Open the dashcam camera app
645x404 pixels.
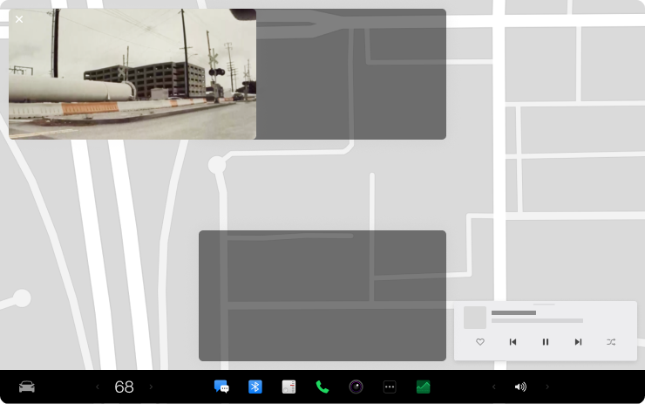click(356, 387)
